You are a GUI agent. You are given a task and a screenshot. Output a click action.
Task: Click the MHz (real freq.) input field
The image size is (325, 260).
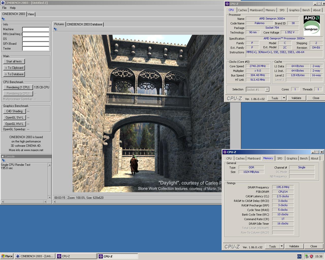(x=36, y=34)
